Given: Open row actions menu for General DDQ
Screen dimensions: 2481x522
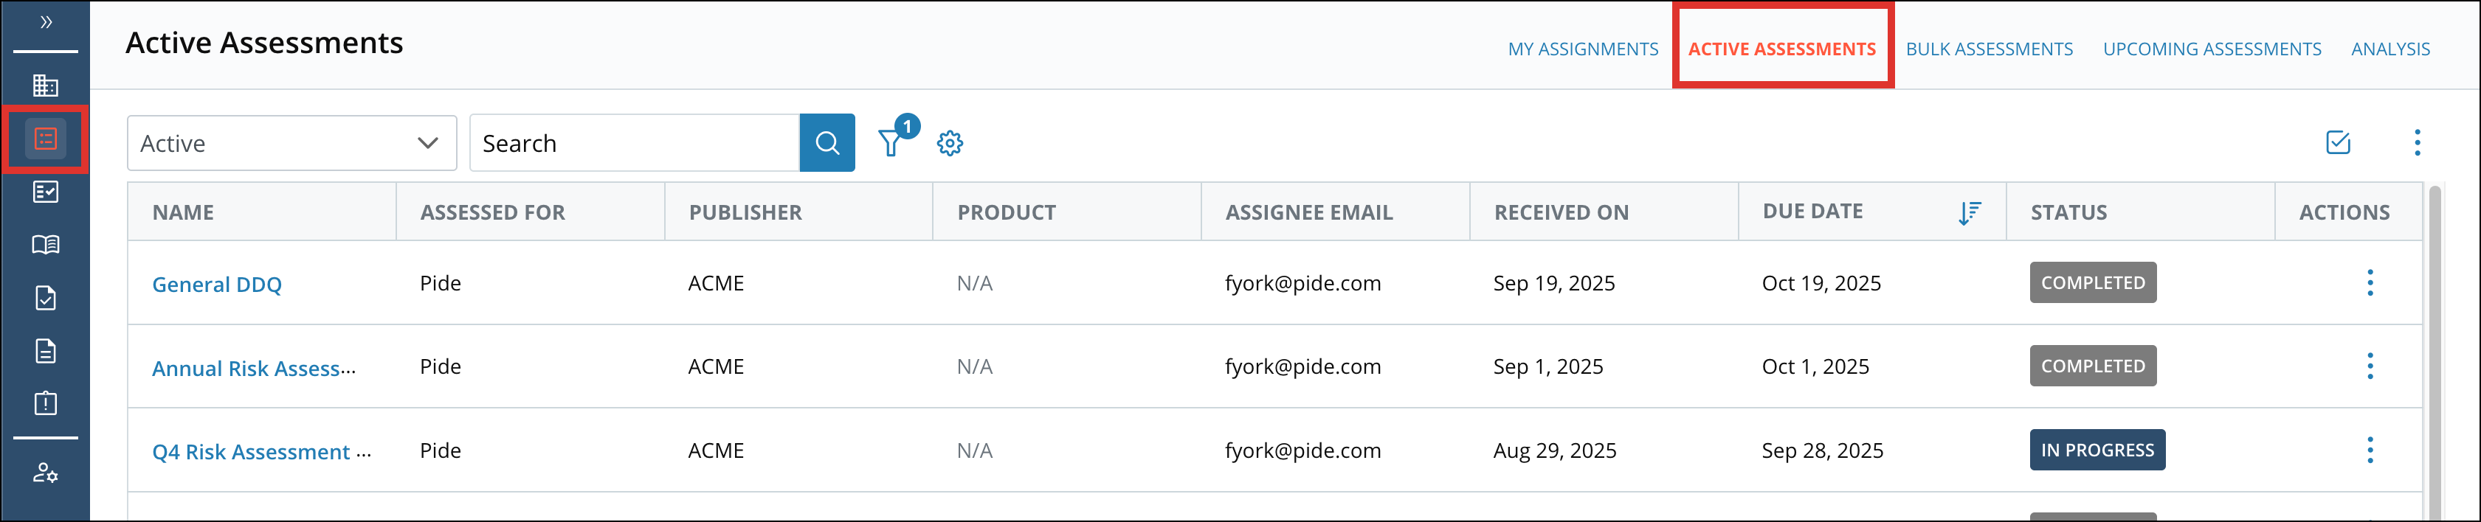Looking at the screenshot, I should (x=2370, y=283).
